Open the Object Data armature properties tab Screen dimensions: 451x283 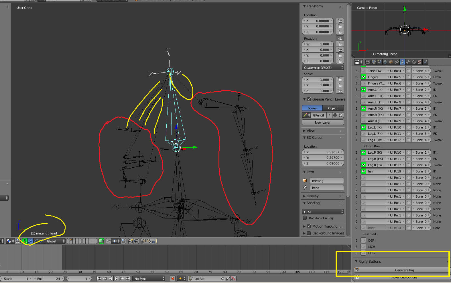pyautogui.click(x=402, y=62)
